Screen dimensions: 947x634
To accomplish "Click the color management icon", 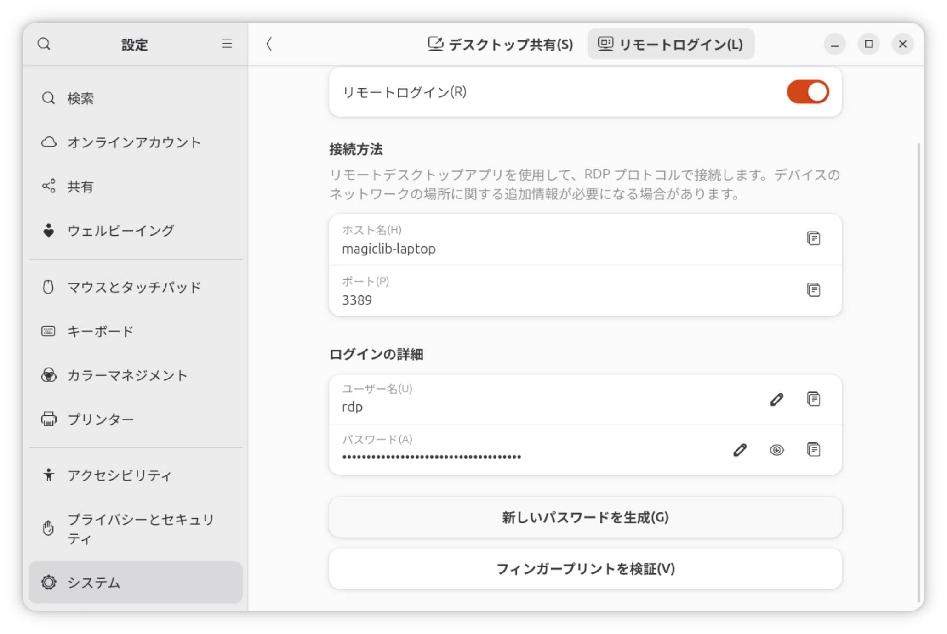I will pos(49,375).
